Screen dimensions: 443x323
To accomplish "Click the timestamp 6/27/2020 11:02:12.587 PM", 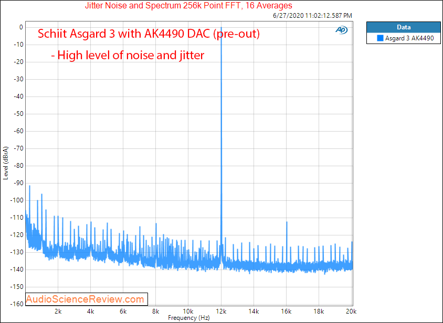I will click(x=312, y=16).
